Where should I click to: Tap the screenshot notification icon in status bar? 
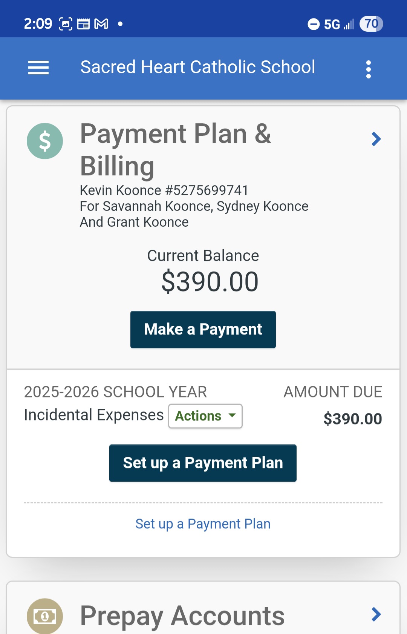[x=66, y=24]
